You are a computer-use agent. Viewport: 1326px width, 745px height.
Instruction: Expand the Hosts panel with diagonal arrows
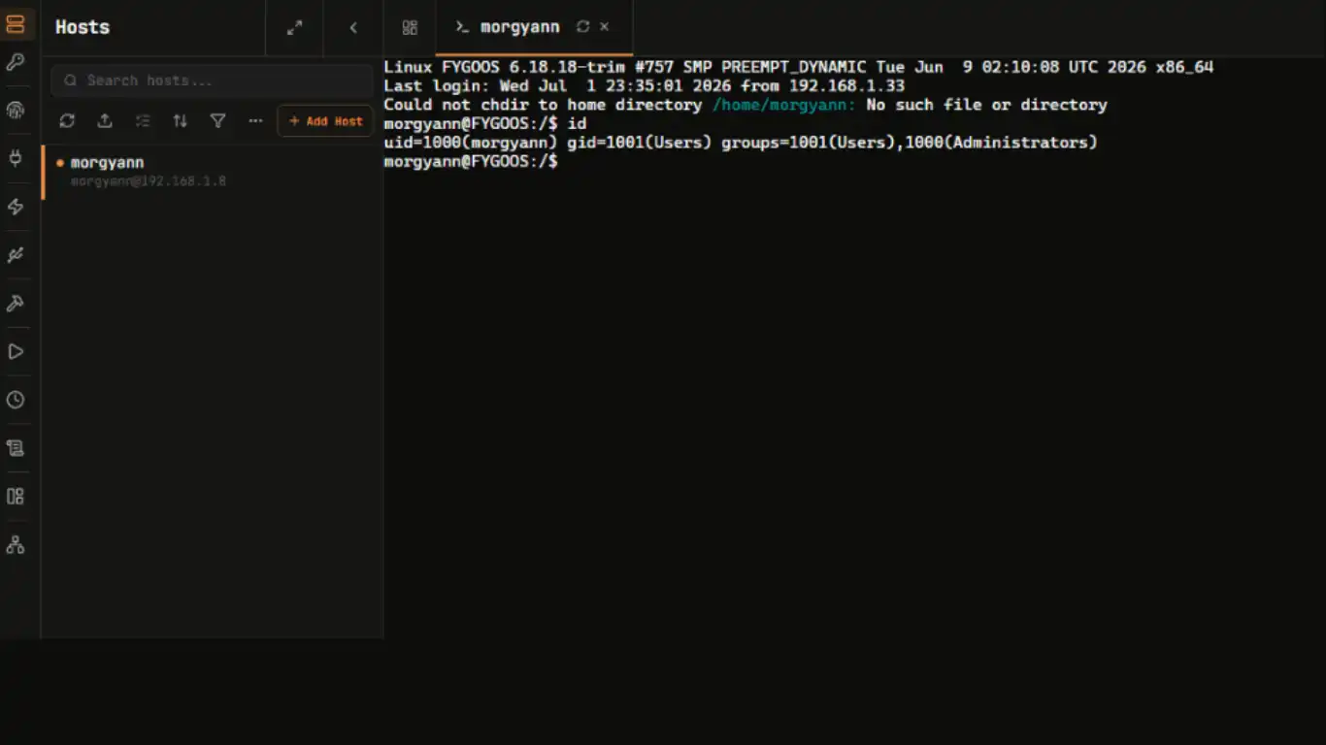click(x=294, y=28)
